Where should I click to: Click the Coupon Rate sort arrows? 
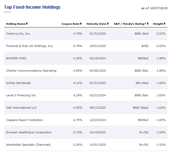(x=81, y=24)
